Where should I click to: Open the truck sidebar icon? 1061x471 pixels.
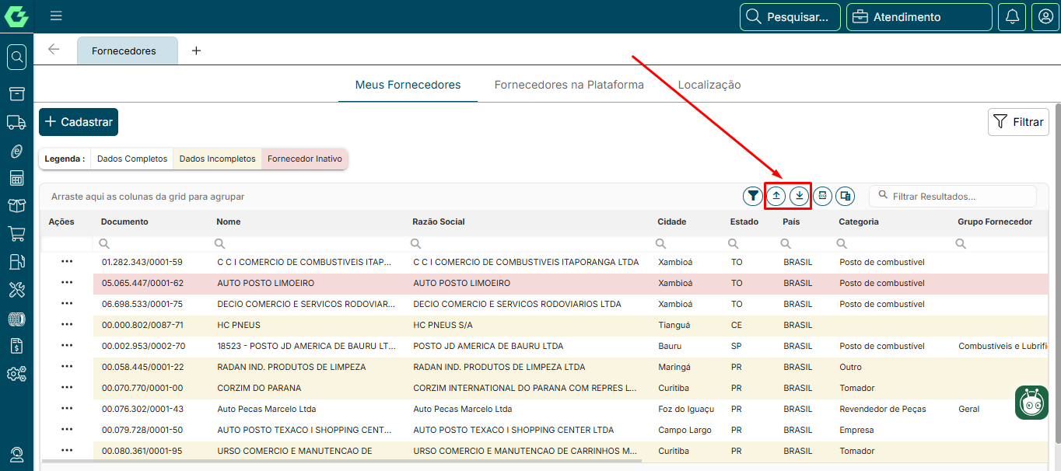[16, 122]
